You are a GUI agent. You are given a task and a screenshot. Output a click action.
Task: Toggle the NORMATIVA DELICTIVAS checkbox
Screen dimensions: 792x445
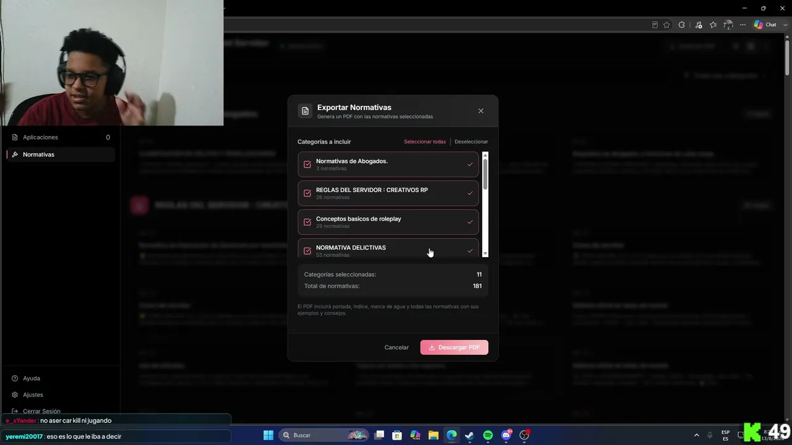(308, 251)
